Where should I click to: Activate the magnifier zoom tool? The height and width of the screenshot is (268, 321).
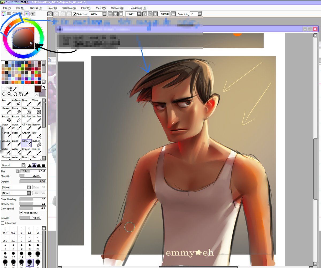(x=9, y=94)
